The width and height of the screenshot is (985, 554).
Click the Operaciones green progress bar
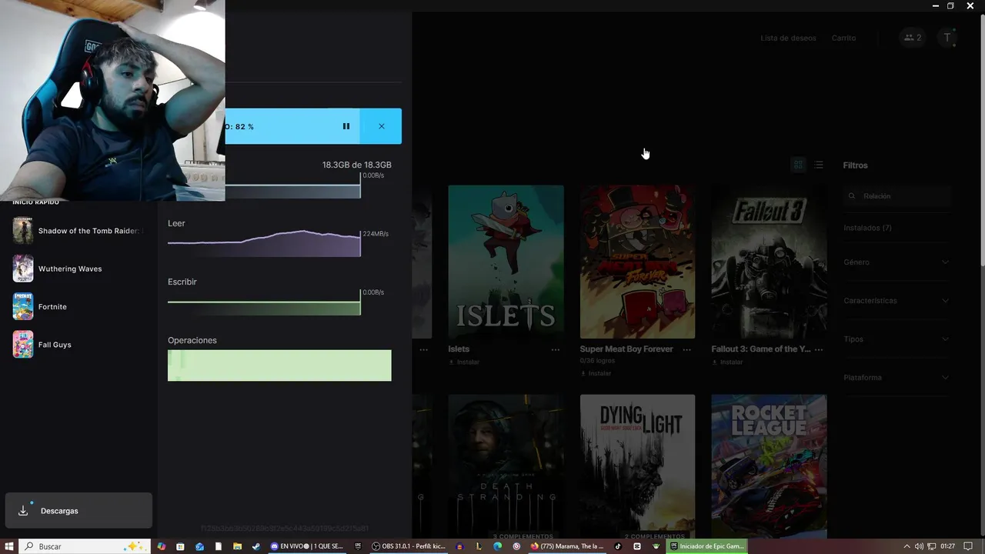279,365
